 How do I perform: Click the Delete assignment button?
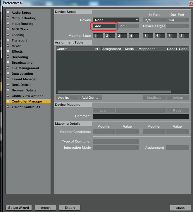[x=178, y=98]
